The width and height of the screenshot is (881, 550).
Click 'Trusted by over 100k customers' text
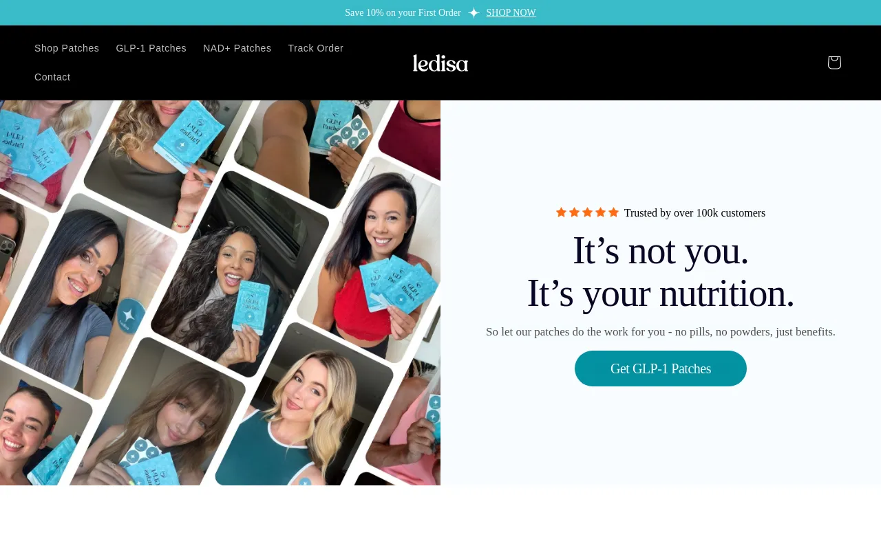point(694,213)
